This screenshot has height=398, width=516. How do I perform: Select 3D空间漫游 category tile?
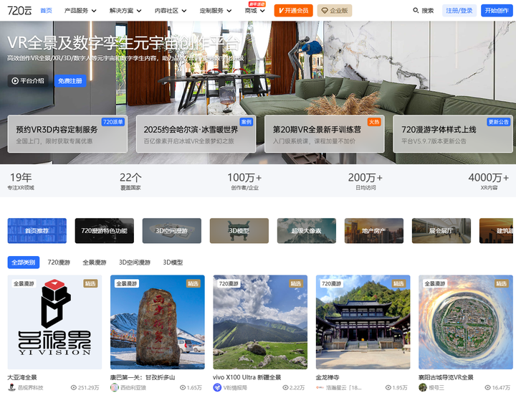coord(172,231)
